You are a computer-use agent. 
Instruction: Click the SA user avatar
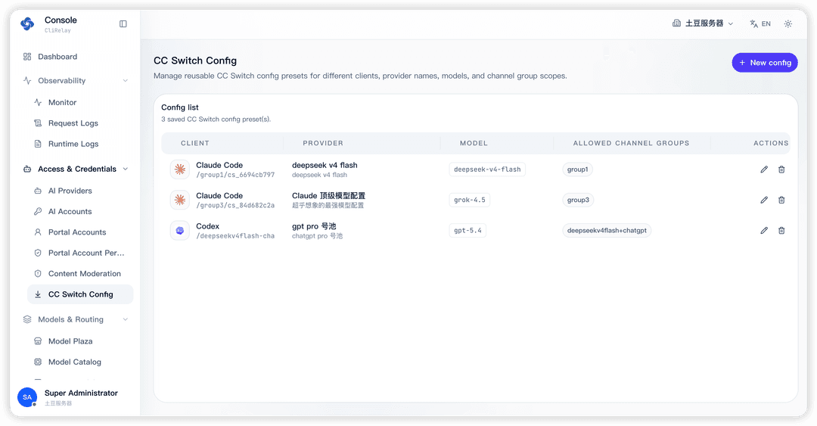click(x=27, y=397)
